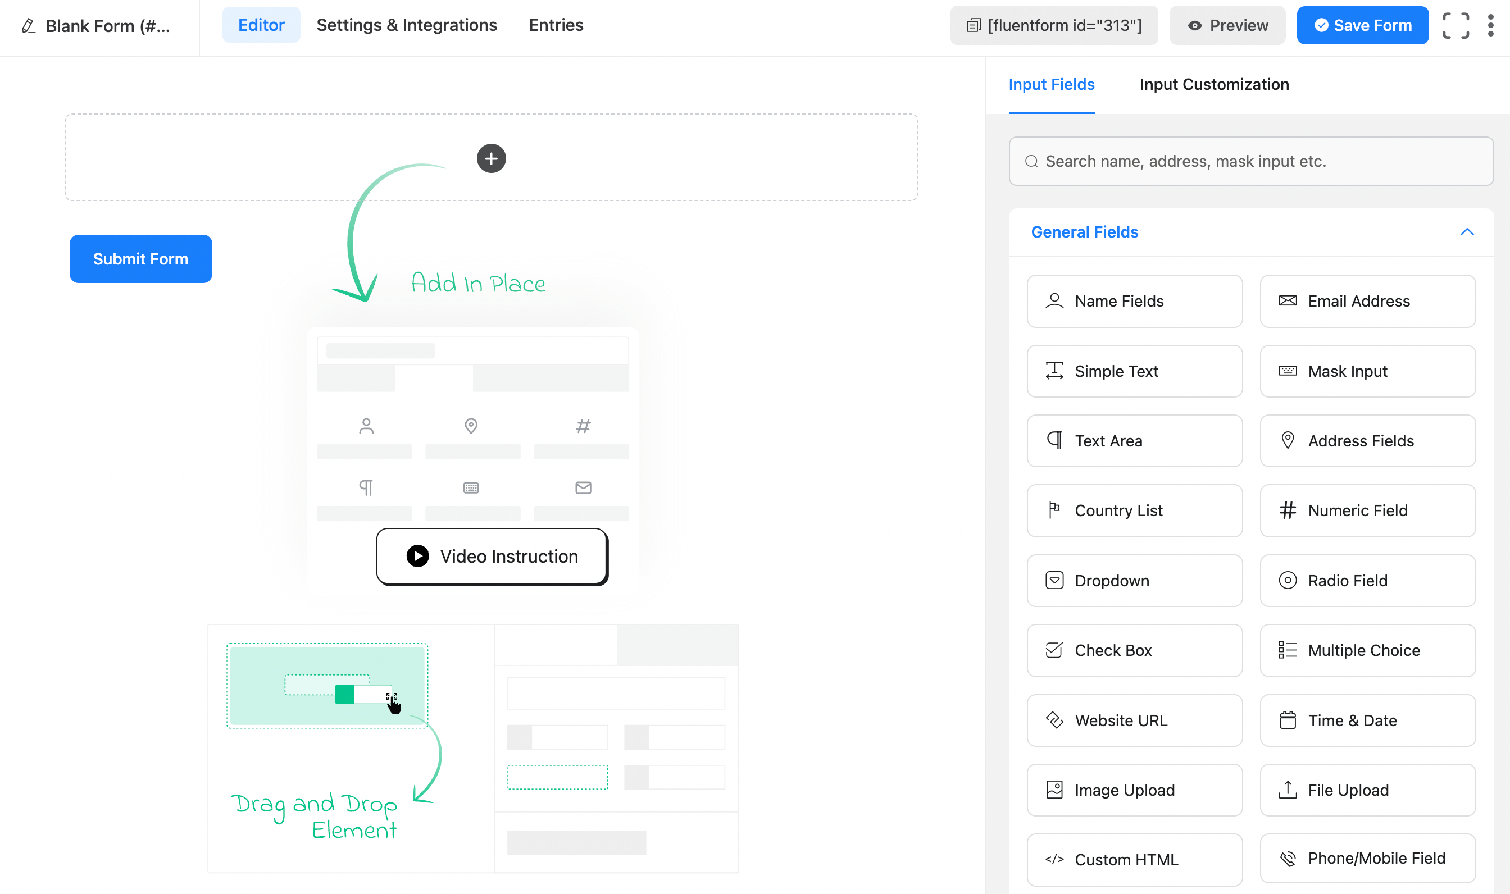
Task: Click the field search input box
Action: tap(1251, 162)
